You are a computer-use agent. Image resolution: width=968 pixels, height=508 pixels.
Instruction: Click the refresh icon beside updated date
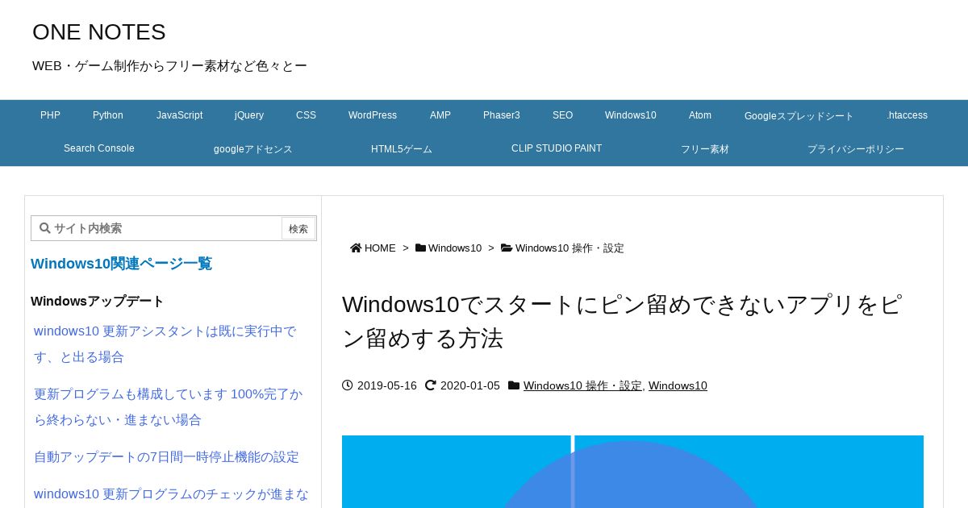(431, 385)
